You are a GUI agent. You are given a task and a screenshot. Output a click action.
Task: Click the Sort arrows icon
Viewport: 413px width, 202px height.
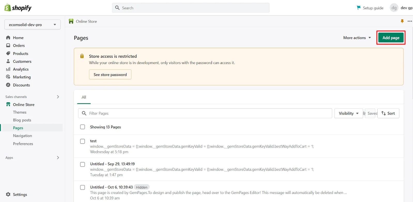tap(384, 113)
